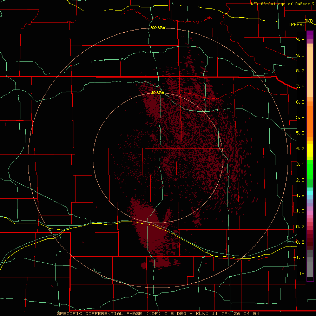Select the 0.2 value on the scale
The width and height of the screenshot is (316, 316).
click(300, 227)
